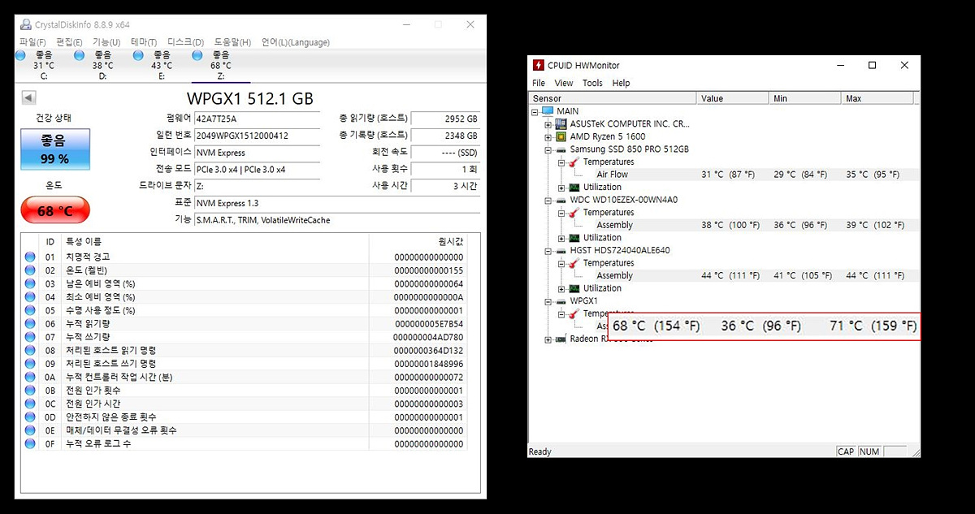The image size is (975, 514).
Task: Click the WPGX1 drive icon in HWMonitor
Action: [x=561, y=301]
